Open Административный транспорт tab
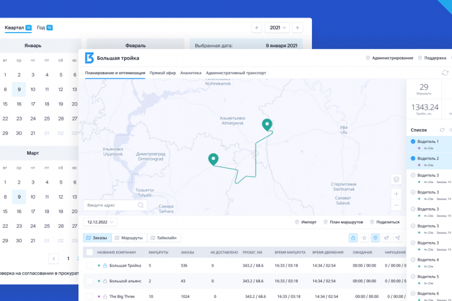 coord(236,73)
